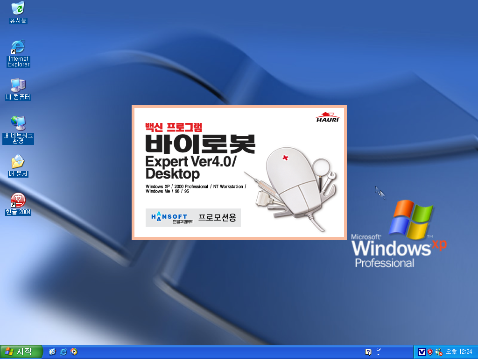Select the My Network Places (내 네트워크 환경) icon
478x359 pixels.
coord(18,130)
